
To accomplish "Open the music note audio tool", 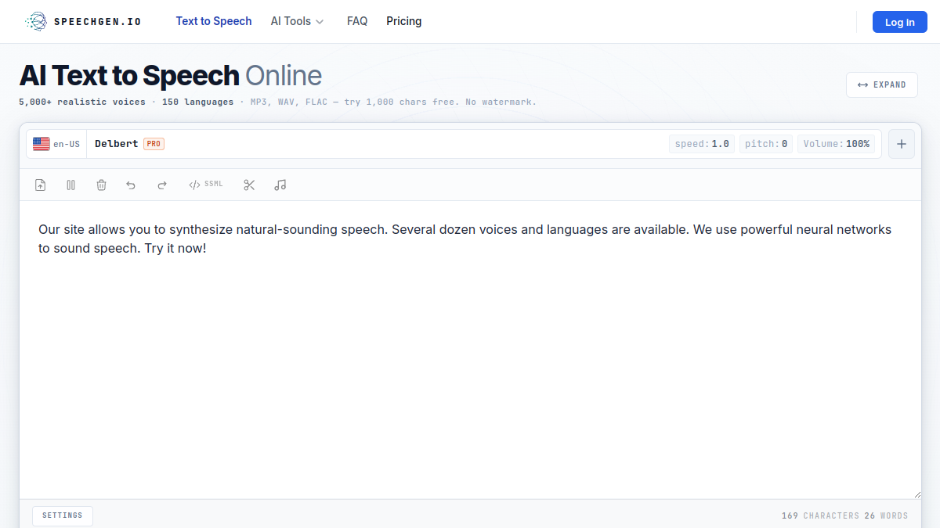I will click(280, 185).
